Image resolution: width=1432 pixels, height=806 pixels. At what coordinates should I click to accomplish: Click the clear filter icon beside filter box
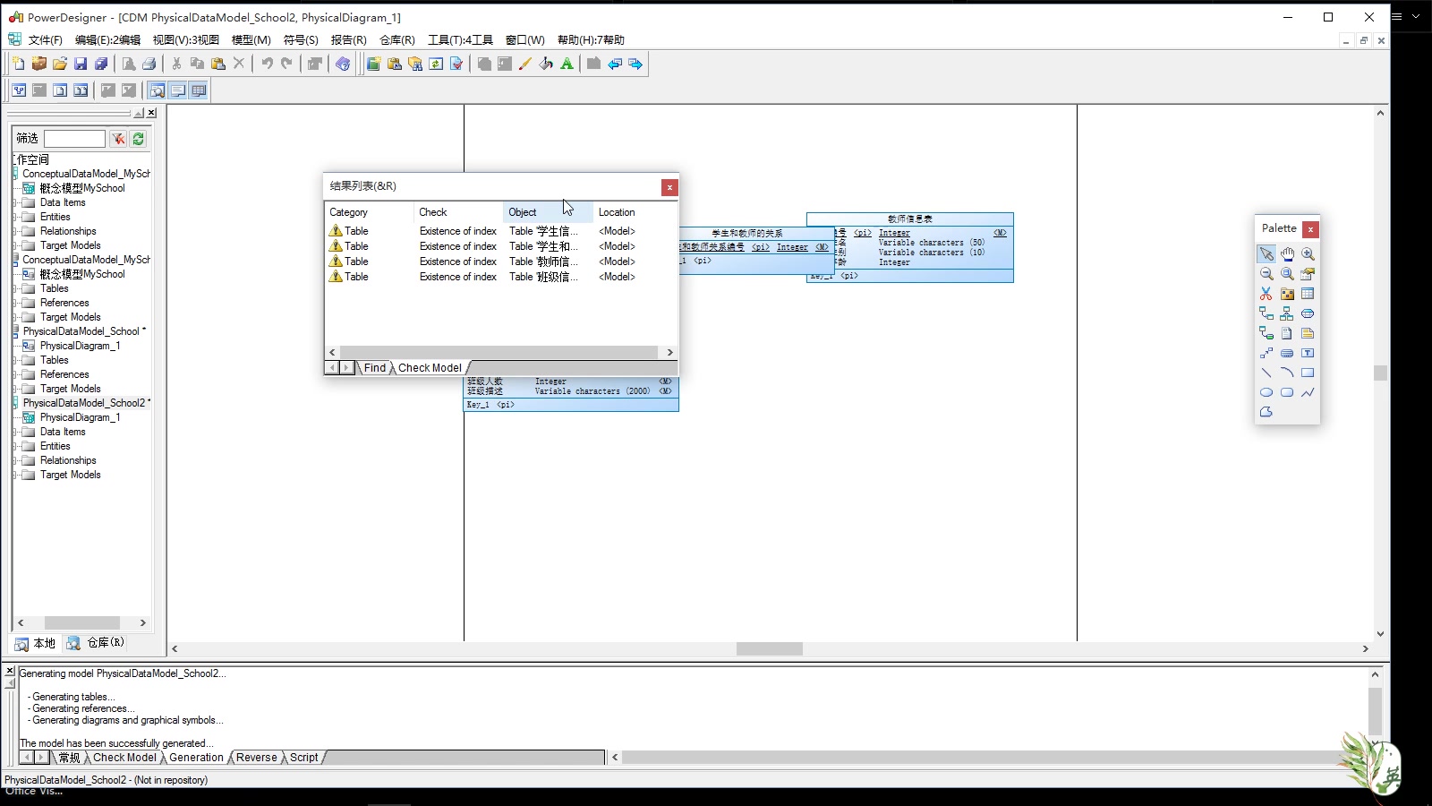[118, 139]
